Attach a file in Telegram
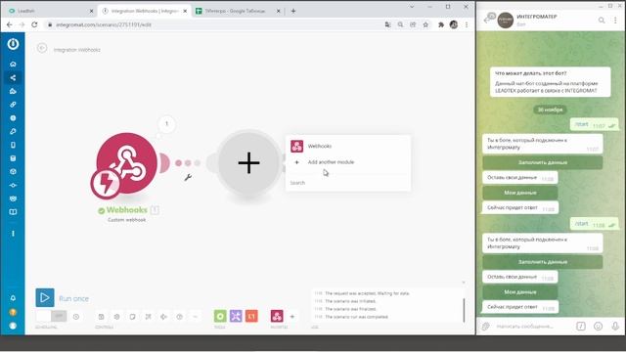The height and width of the screenshot is (352, 626). [x=485, y=326]
